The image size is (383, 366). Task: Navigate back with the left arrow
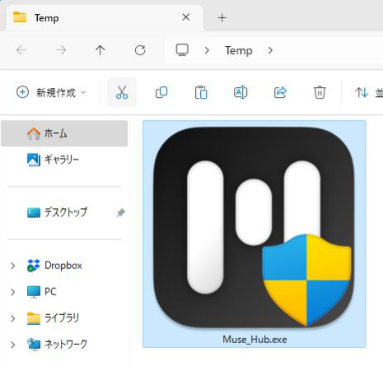(21, 50)
